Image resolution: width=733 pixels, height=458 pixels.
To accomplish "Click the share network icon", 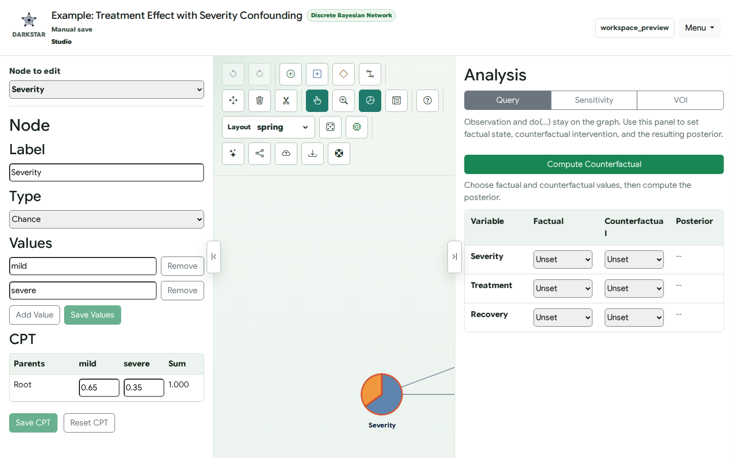I will [x=260, y=154].
